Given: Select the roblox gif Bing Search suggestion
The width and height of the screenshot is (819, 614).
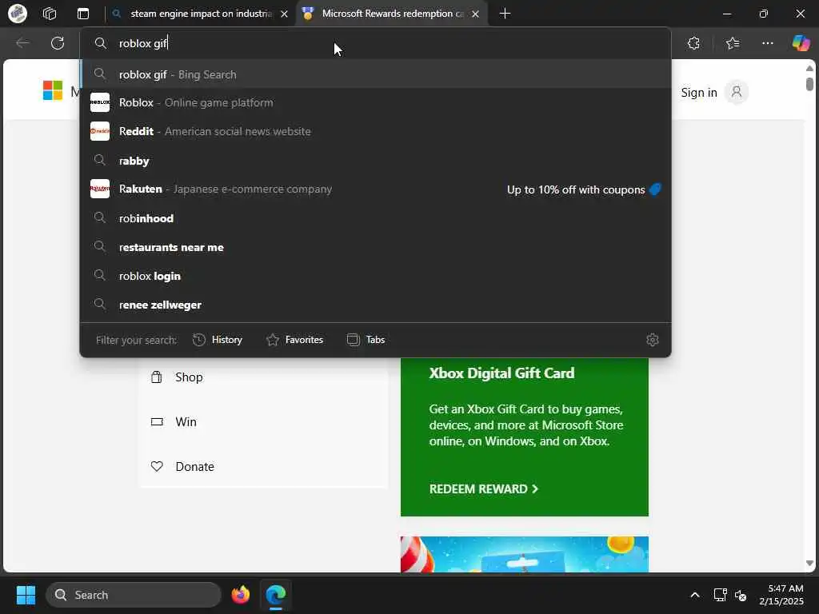Looking at the screenshot, I should (x=375, y=74).
